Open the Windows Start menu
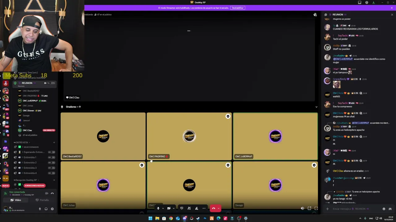 pos(150,218)
